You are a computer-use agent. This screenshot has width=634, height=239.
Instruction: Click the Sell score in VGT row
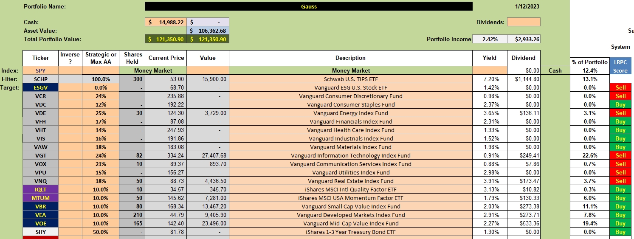click(x=620, y=155)
